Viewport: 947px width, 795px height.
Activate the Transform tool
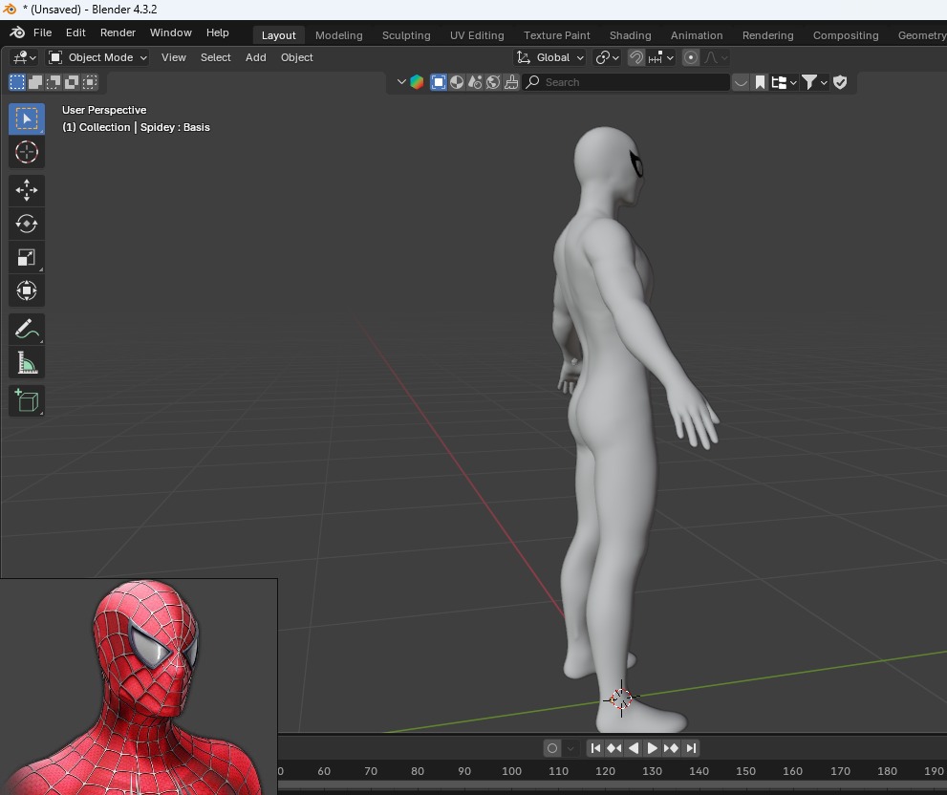click(x=26, y=290)
